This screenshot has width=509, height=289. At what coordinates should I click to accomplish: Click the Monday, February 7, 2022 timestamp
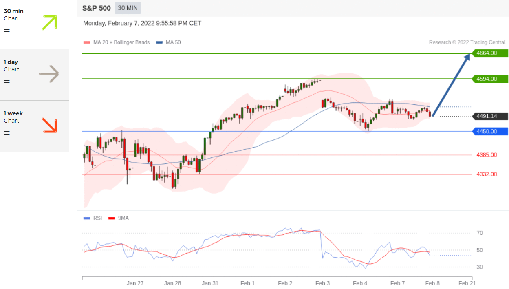coord(142,23)
